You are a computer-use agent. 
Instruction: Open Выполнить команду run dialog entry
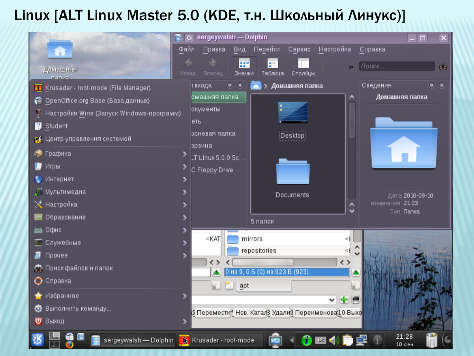coord(110,308)
